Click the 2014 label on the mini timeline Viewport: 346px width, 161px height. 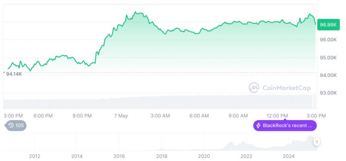[77, 156]
